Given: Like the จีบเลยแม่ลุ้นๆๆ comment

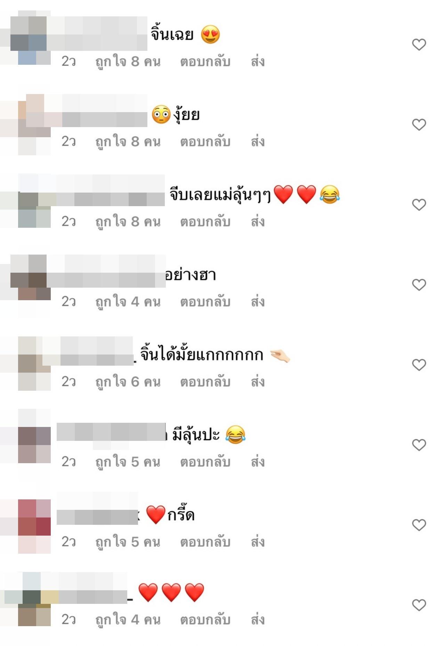Looking at the screenshot, I should pos(419,205).
